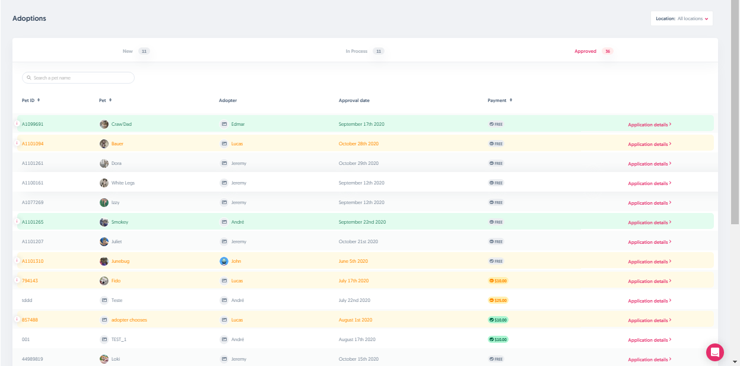Click the green $10.00 paid badge for TEST_1
Screen dimensions: 740x366
(x=498, y=339)
